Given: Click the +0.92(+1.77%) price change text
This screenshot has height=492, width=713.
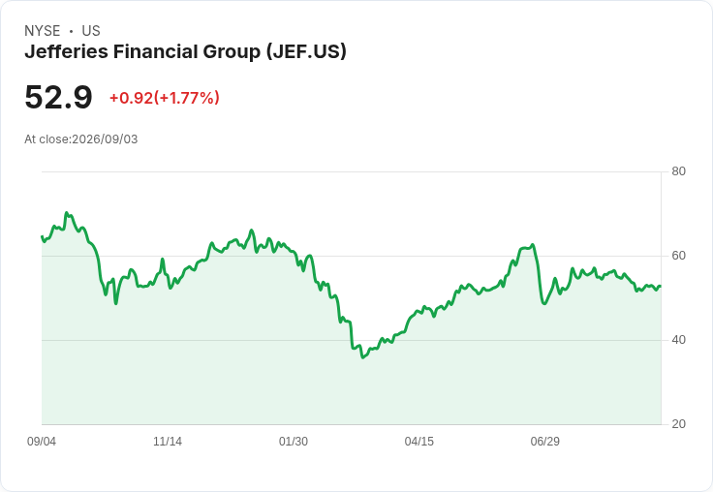Looking at the screenshot, I should [164, 98].
